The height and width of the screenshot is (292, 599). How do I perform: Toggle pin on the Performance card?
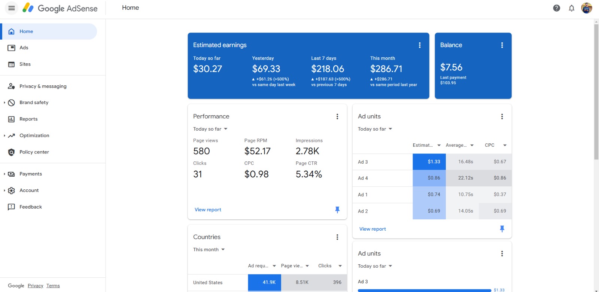tap(337, 210)
